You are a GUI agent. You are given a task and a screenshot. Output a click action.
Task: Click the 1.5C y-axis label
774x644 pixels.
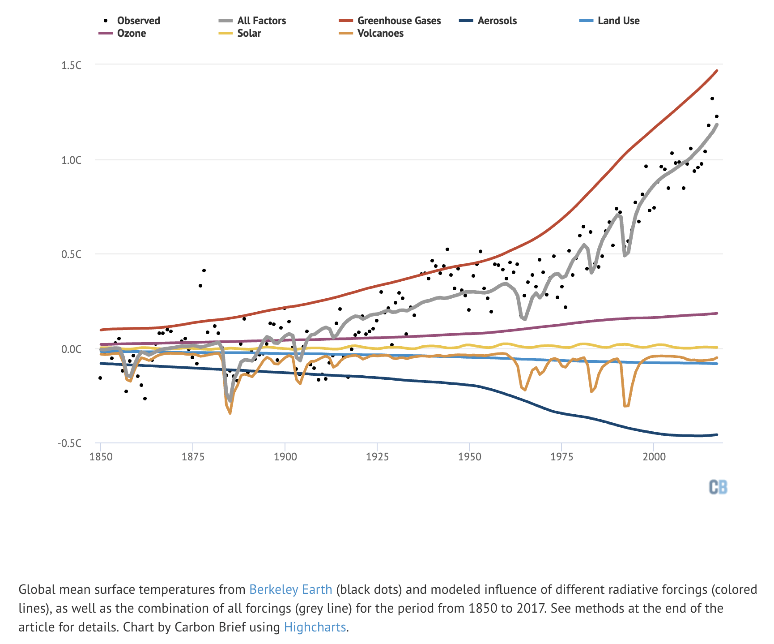click(x=72, y=65)
